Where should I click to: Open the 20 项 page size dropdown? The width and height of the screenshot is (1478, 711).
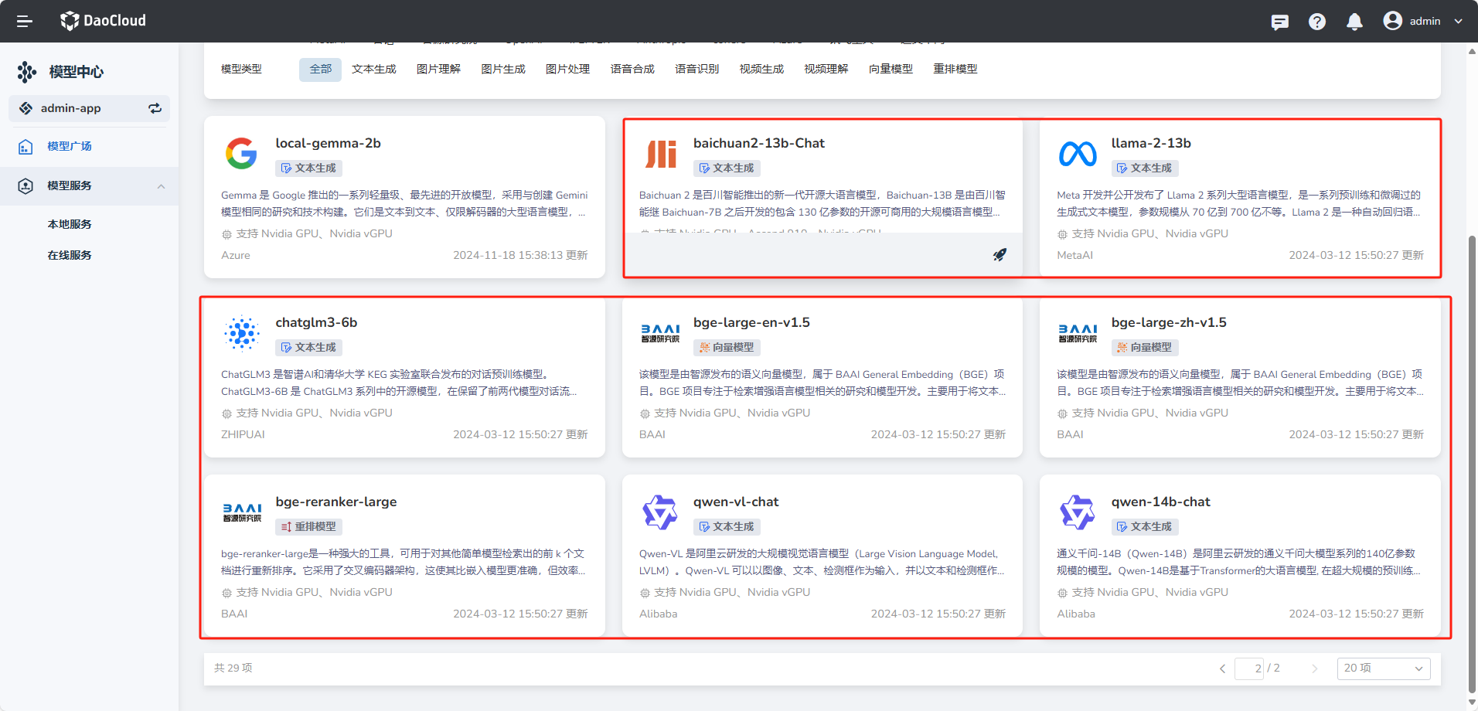(1384, 668)
